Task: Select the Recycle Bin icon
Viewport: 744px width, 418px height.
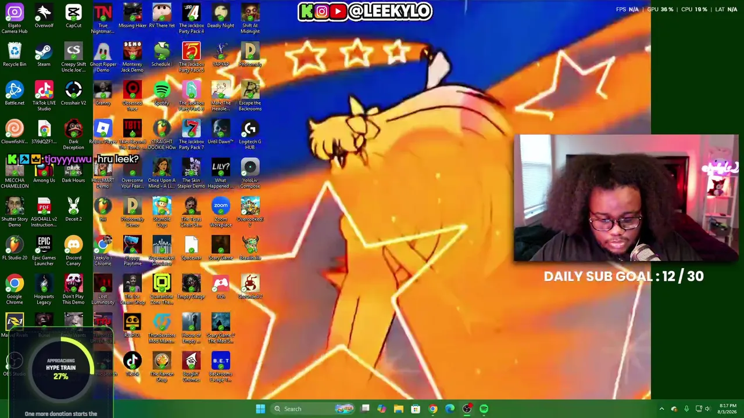Action: tap(15, 55)
